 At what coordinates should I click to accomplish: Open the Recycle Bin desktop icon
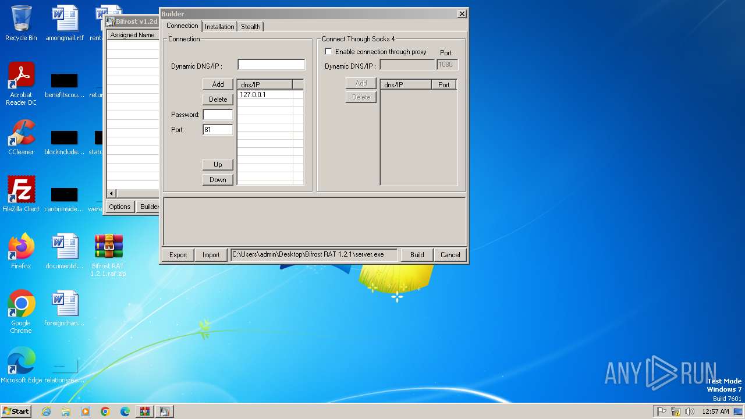[21, 23]
